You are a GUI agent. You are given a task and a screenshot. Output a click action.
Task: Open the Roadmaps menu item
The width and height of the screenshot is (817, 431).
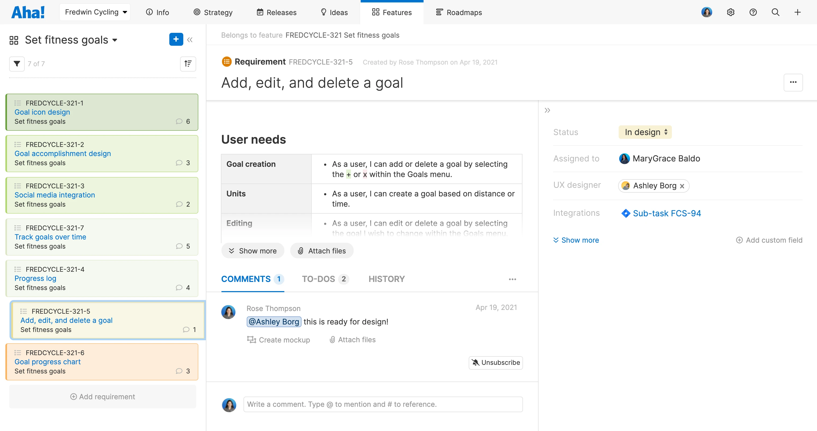pos(458,12)
